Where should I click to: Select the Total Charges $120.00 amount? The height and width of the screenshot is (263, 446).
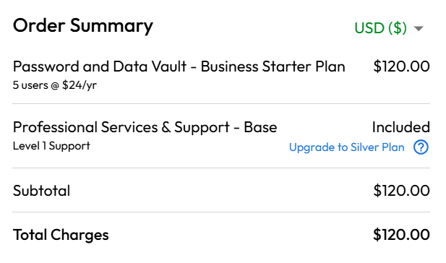coord(401,235)
